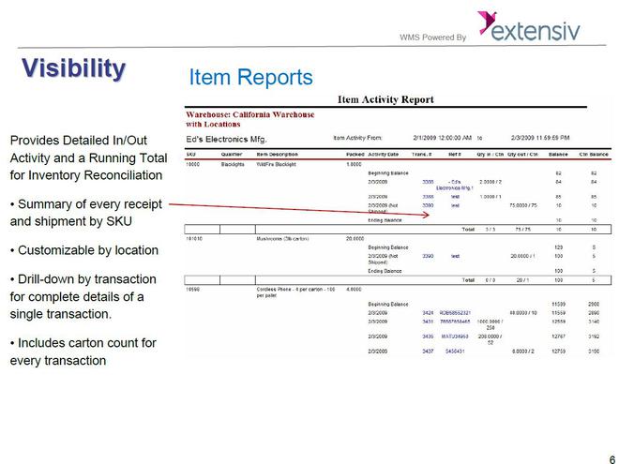619x464 pixels.
Task: Click the 'Blacklights' qualifier cell
Action: [233, 164]
